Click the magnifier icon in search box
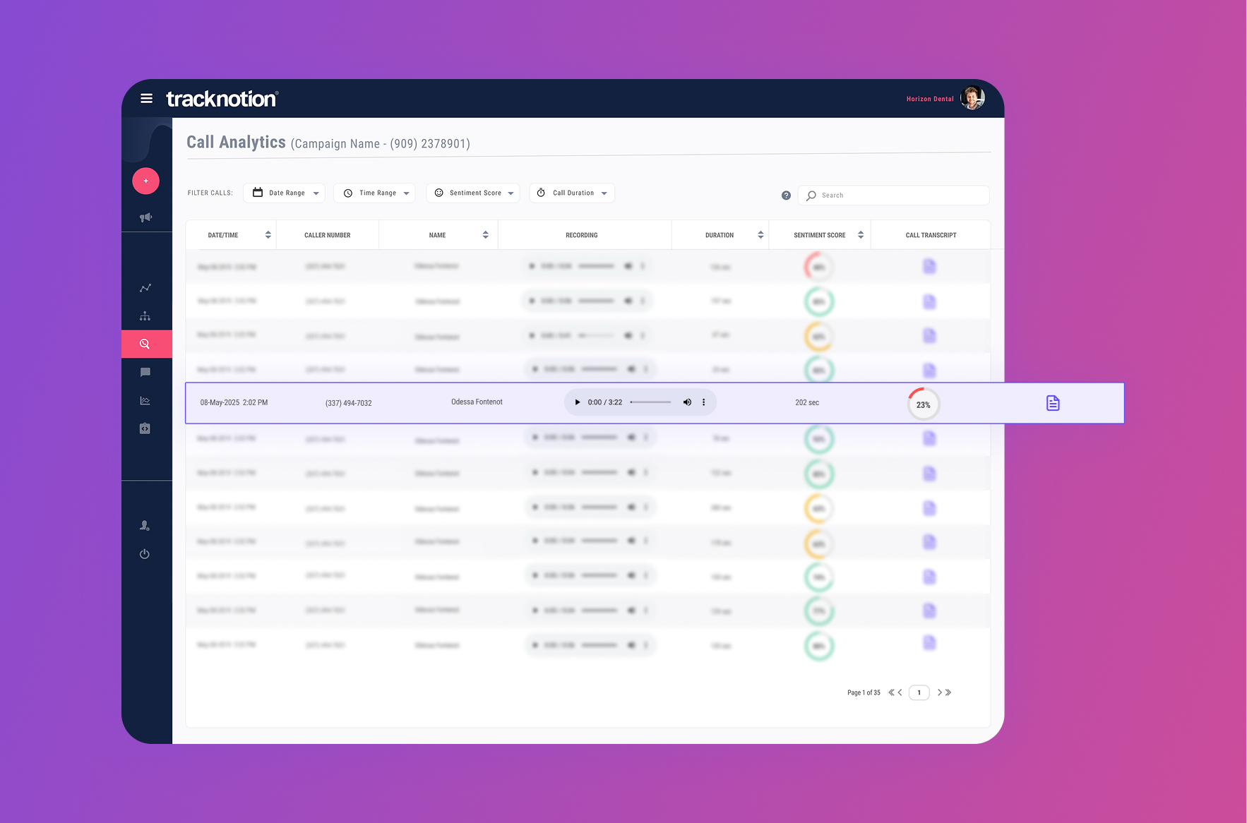 (811, 196)
